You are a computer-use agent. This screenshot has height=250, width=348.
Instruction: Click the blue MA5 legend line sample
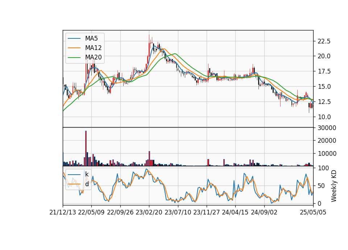74,38
